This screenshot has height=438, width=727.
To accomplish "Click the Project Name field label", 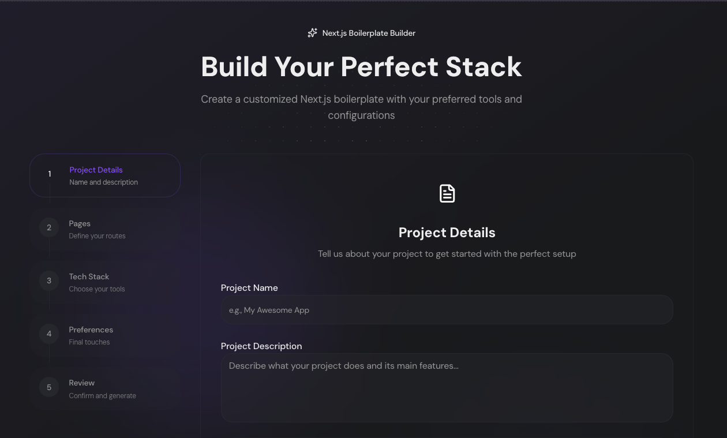I will tap(249, 288).
